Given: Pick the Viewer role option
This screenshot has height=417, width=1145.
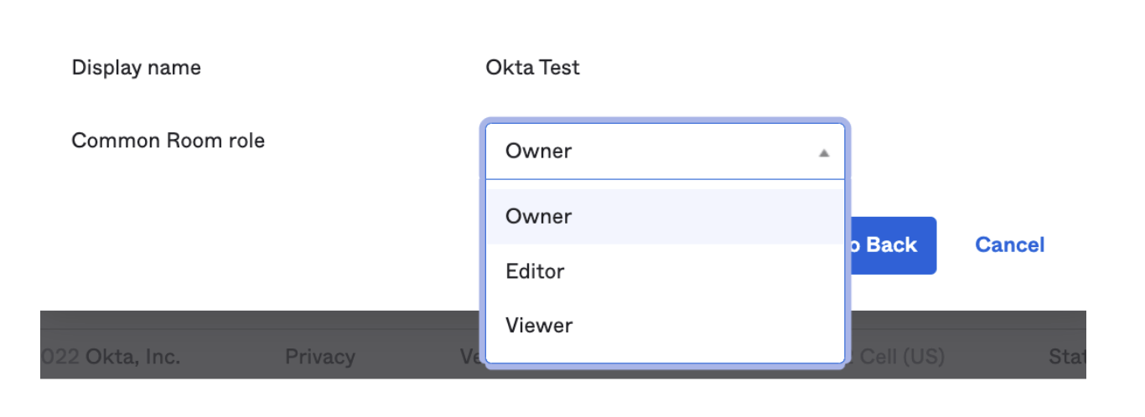Looking at the screenshot, I should [x=538, y=325].
